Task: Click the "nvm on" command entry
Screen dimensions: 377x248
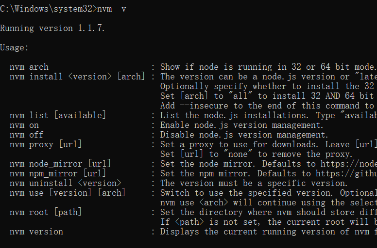Action: pos(24,125)
